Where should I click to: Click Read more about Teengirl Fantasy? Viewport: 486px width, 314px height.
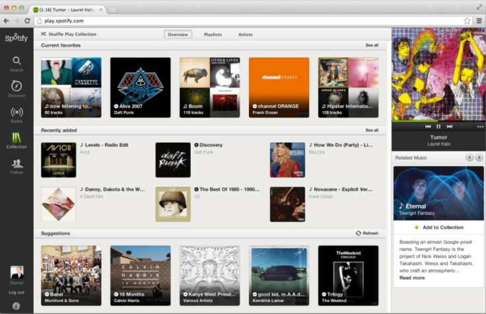tap(412, 278)
